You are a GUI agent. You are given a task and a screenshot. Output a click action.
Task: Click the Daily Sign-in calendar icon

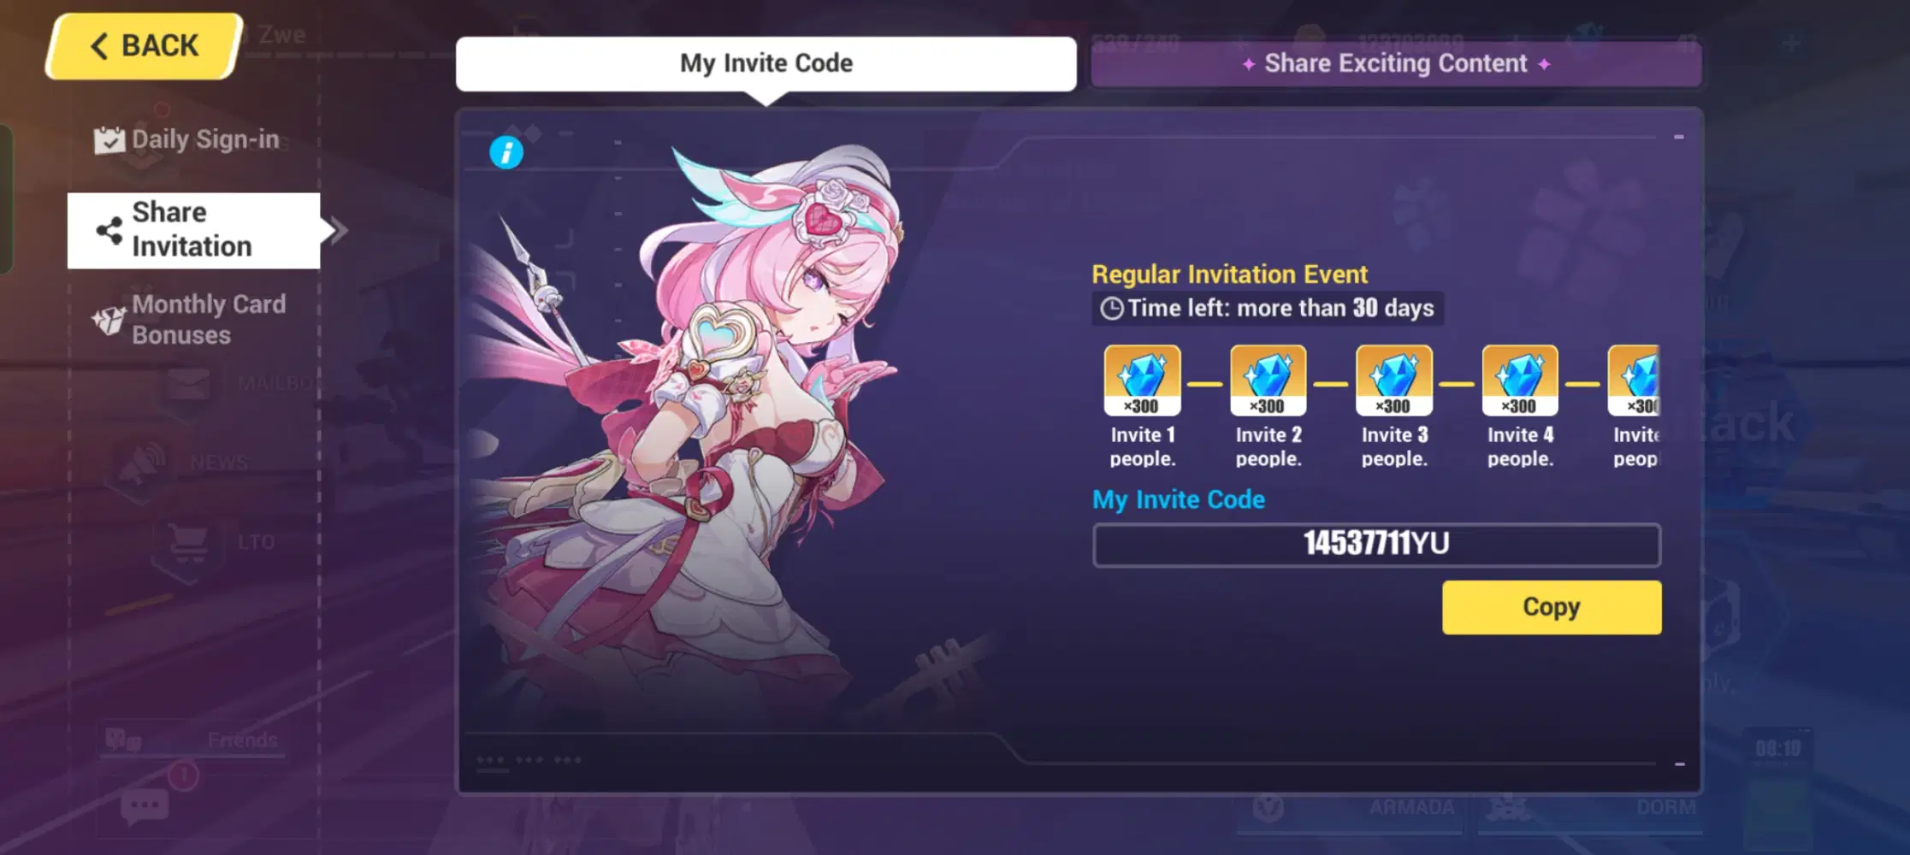[x=109, y=140]
